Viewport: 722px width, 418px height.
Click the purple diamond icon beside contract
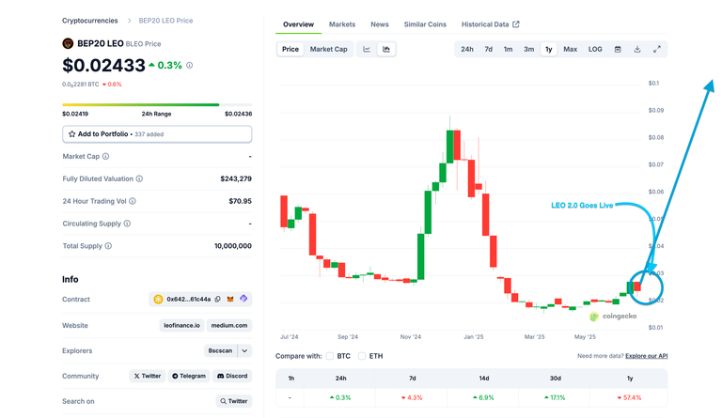tap(243, 299)
